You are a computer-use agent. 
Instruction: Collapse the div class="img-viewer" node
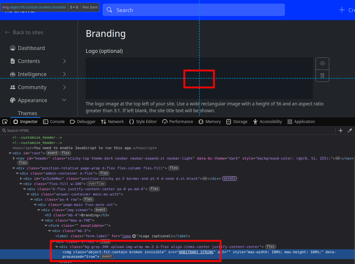click(39, 210)
